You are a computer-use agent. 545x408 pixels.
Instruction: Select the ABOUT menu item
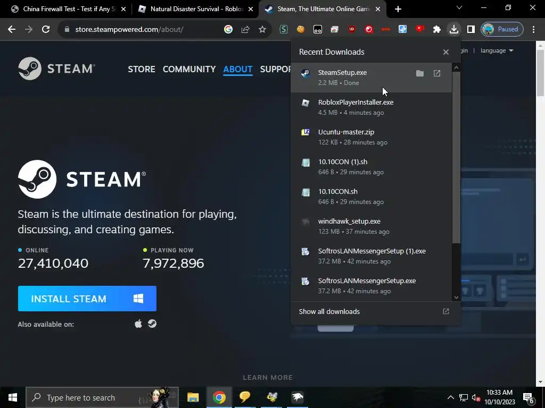point(238,69)
